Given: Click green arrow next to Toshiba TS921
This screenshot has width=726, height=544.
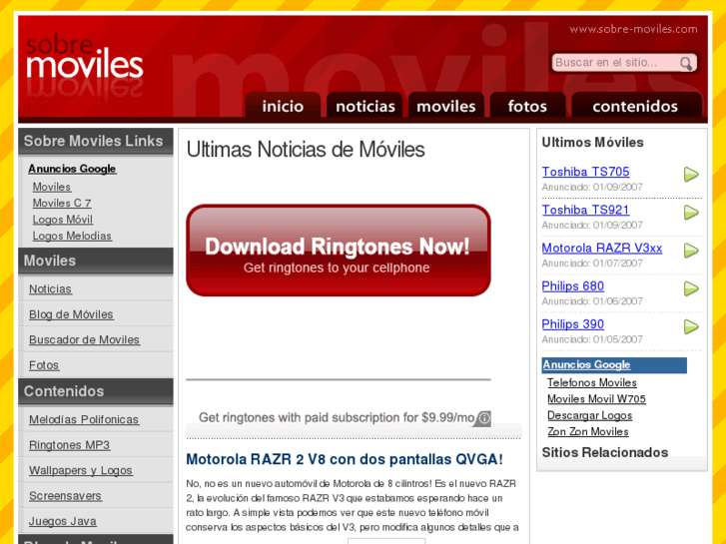Looking at the screenshot, I should pos(691,213).
